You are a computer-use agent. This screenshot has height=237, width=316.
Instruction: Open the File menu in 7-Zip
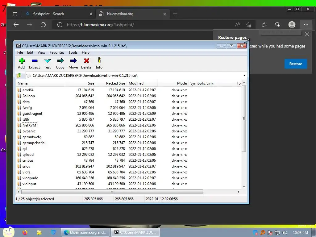(20, 52)
